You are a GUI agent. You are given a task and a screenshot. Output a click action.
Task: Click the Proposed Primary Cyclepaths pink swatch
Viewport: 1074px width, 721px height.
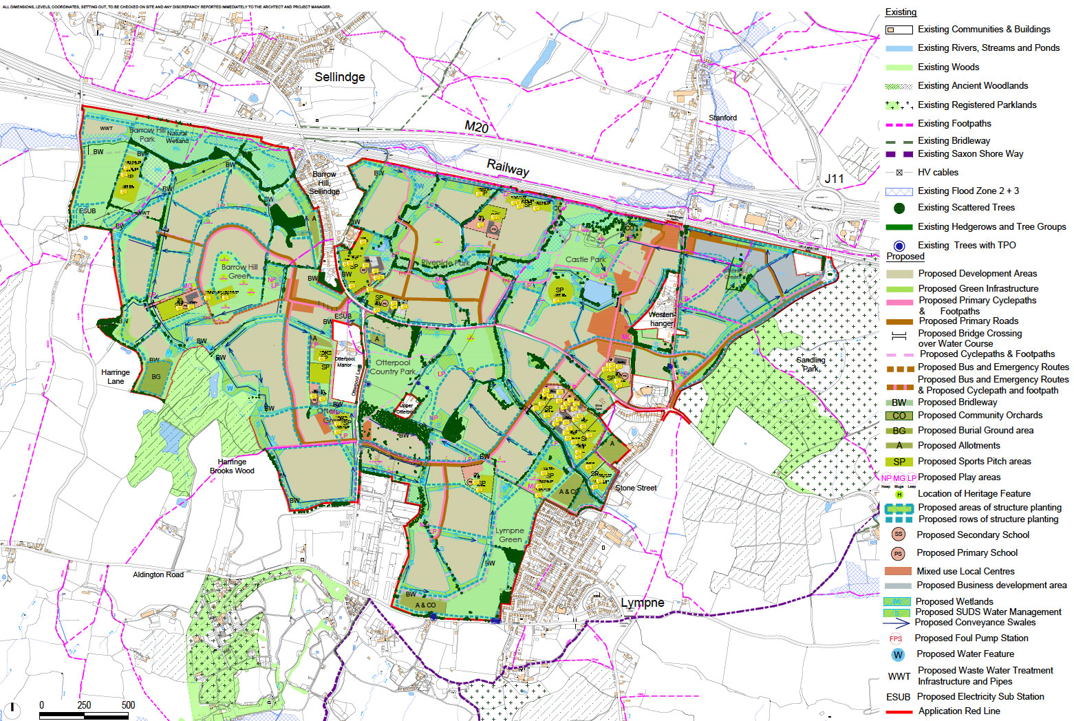899,302
